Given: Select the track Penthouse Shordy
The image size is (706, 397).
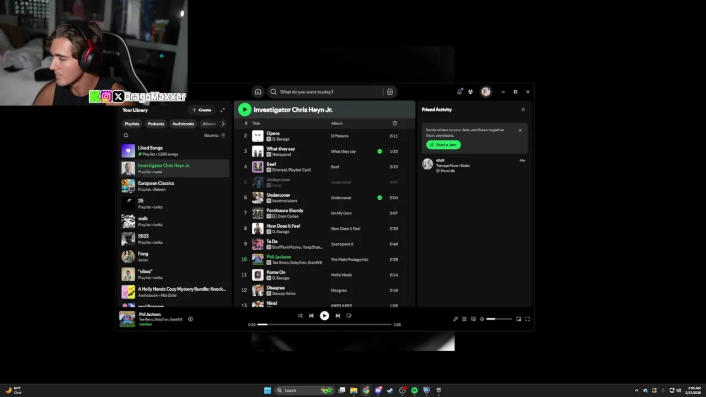Looking at the screenshot, I should [x=325, y=213].
